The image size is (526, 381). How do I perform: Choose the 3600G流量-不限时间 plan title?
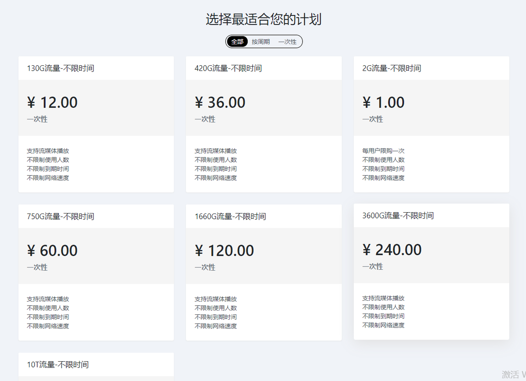tap(398, 216)
